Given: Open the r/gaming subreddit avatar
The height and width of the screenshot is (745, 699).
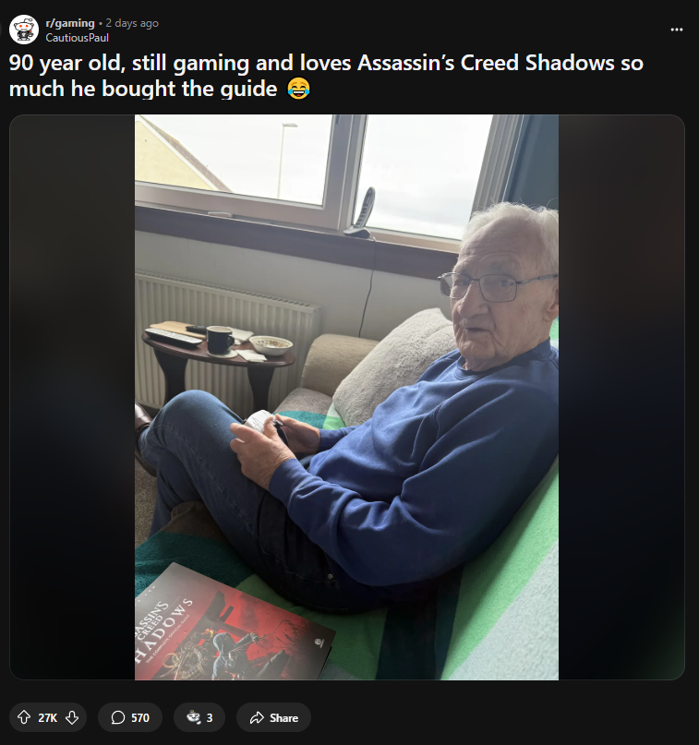Looking at the screenshot, I should tap(24, 30).
